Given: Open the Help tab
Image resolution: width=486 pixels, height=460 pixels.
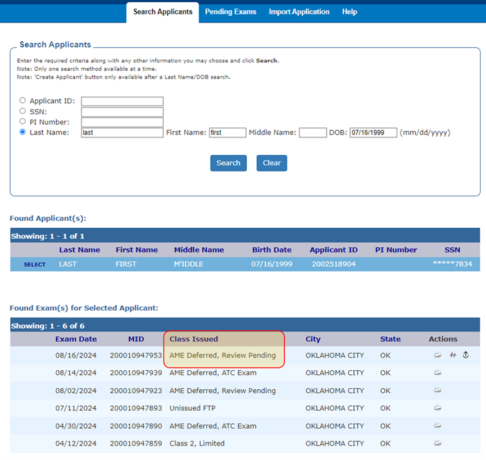Looking at the screenshot, I should [349, 12].
